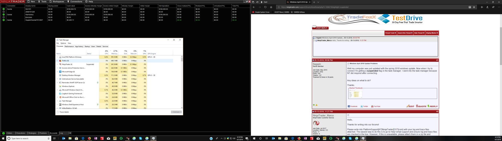Image resolution: width=502 pixels, height=141 pixels.
Task: Share post via YouTube link
Action: pos(375,106)
